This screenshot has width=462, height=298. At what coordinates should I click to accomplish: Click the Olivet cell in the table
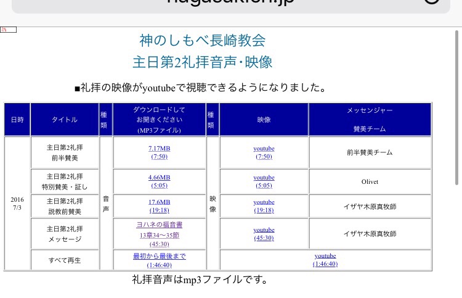[x=370, y=181]
